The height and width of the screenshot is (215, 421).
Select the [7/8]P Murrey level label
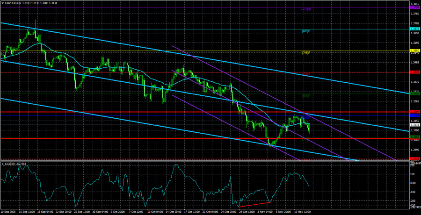pyautogui.click(x=306, y=53)
